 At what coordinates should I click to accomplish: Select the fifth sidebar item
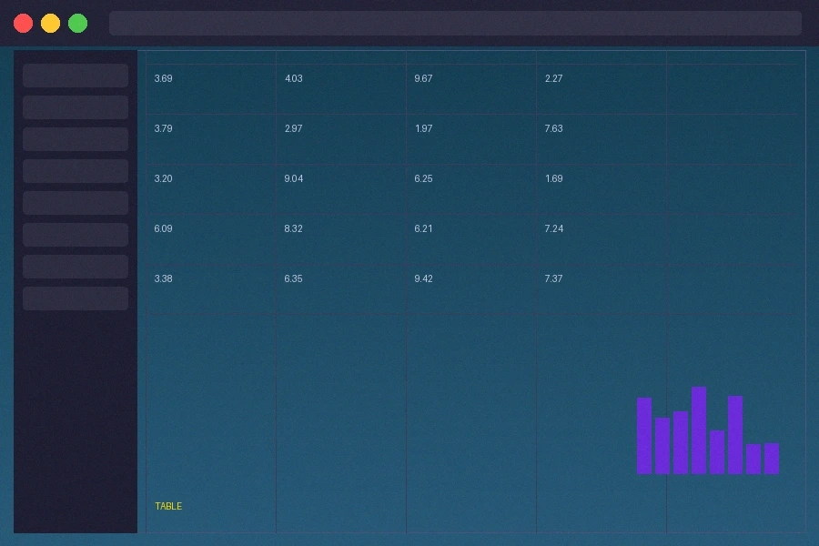click(x=76, y=203)
